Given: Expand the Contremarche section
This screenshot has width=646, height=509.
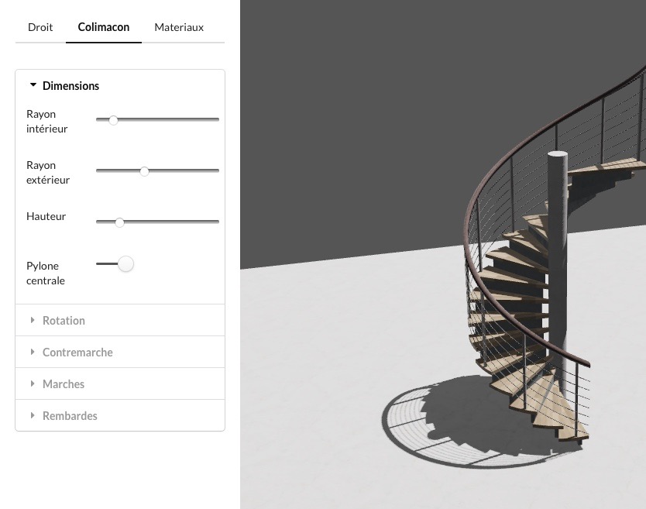Looking at the screenshot, I should point(77,353).
